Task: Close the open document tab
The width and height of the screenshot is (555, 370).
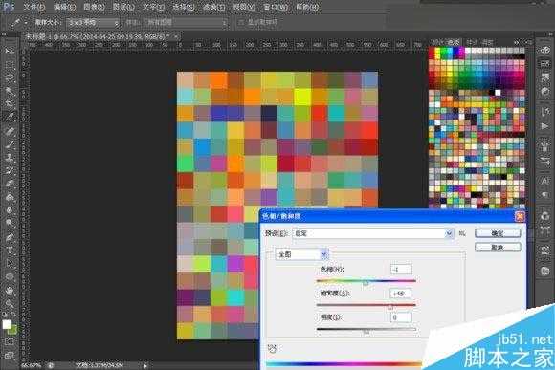Action: 176,36
